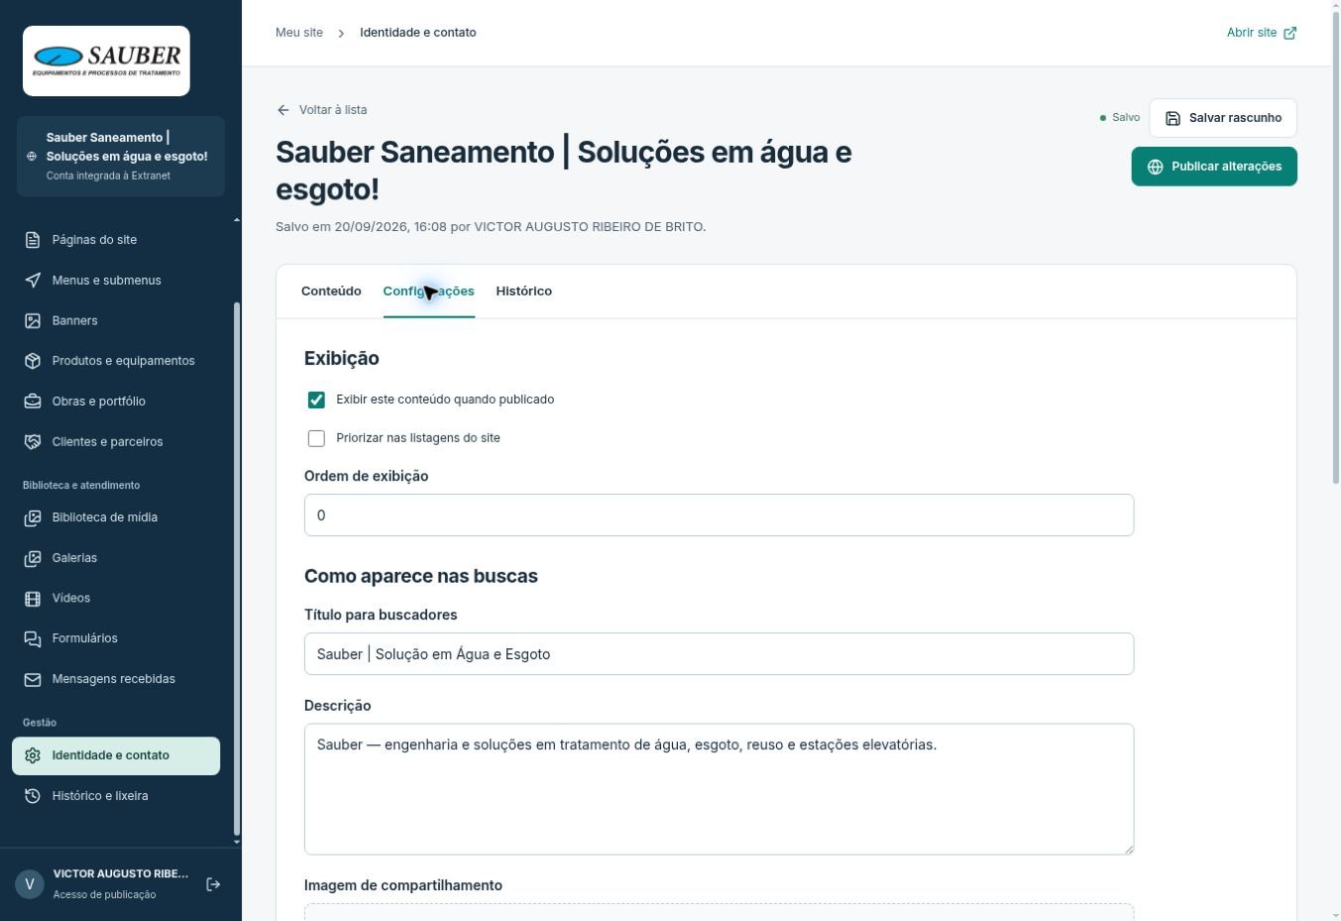1341x921 pixels.
Task: Click the Identidade e contato gear icon
Action: click(x=33, y=755)
